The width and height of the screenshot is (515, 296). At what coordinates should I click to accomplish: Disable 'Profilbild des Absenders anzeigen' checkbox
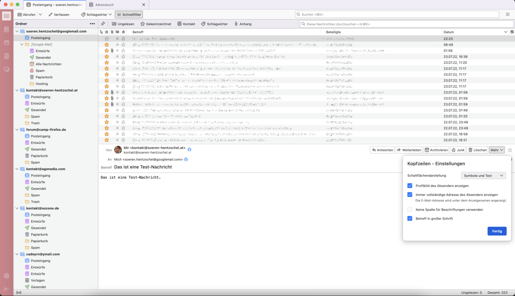(410, 186)
